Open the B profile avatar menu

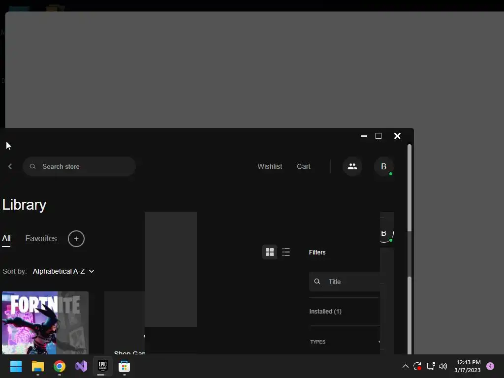[x=384, y=166]
